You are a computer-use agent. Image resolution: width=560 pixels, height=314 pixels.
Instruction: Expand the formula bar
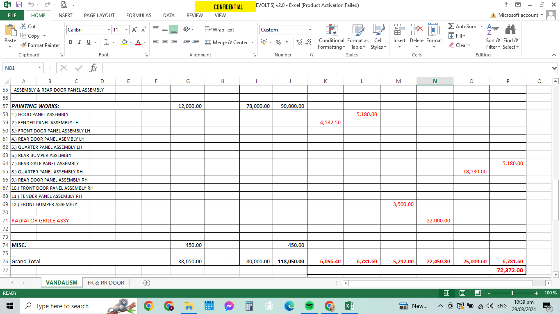(x=555, y=68)
